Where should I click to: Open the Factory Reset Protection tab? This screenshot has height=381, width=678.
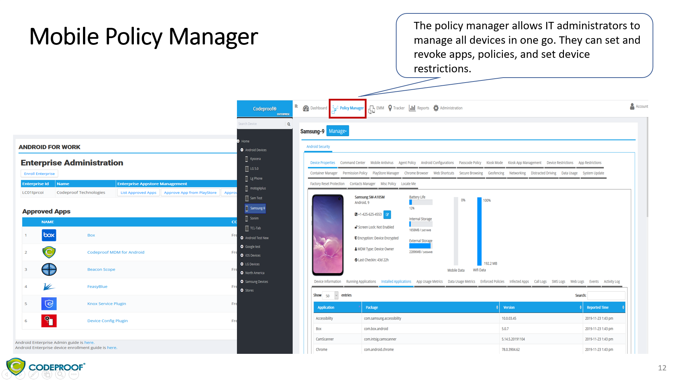coord(327,184)
